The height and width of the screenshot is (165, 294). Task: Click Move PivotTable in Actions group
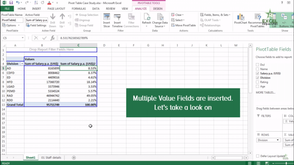[x=183, y=25]
